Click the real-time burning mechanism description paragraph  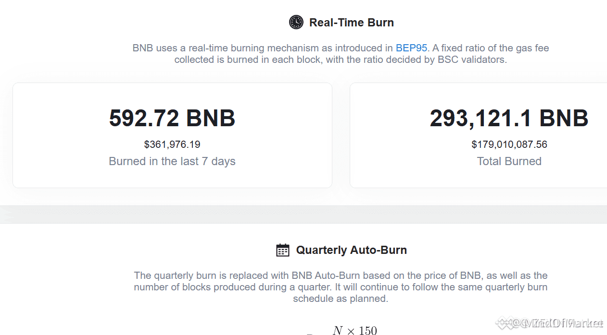(341, 54)
